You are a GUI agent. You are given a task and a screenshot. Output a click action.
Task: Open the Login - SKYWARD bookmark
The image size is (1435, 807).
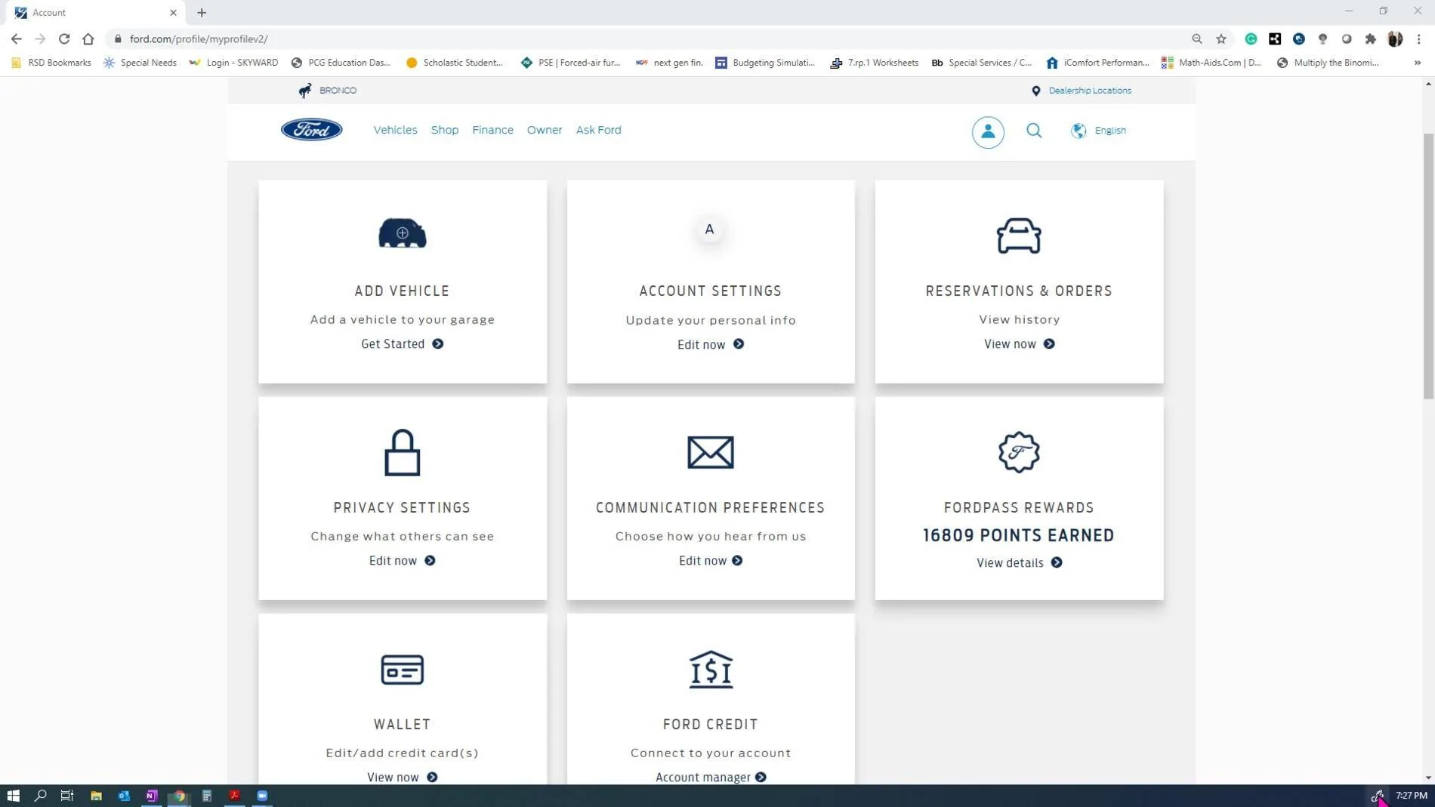pos(233,63)
